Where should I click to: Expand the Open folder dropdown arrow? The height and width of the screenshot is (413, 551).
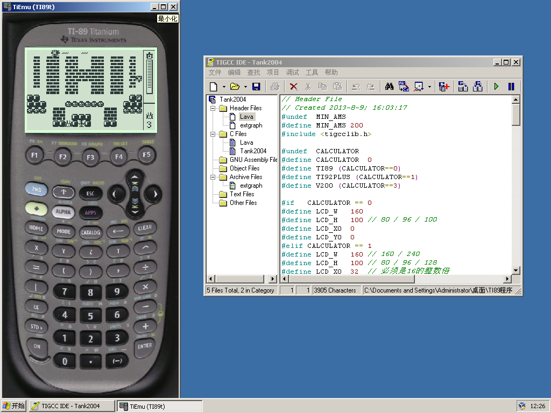point(245,87)
